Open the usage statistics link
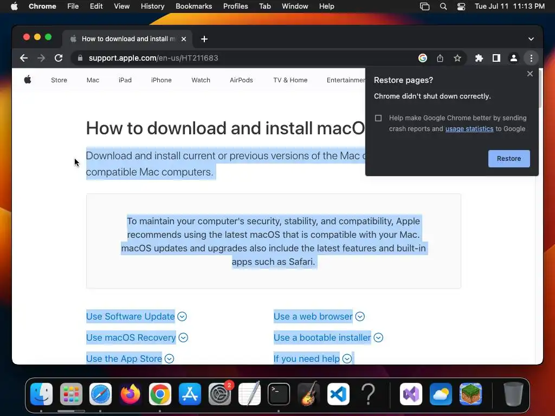The image size is (555, 416). [x=469, y=129]
